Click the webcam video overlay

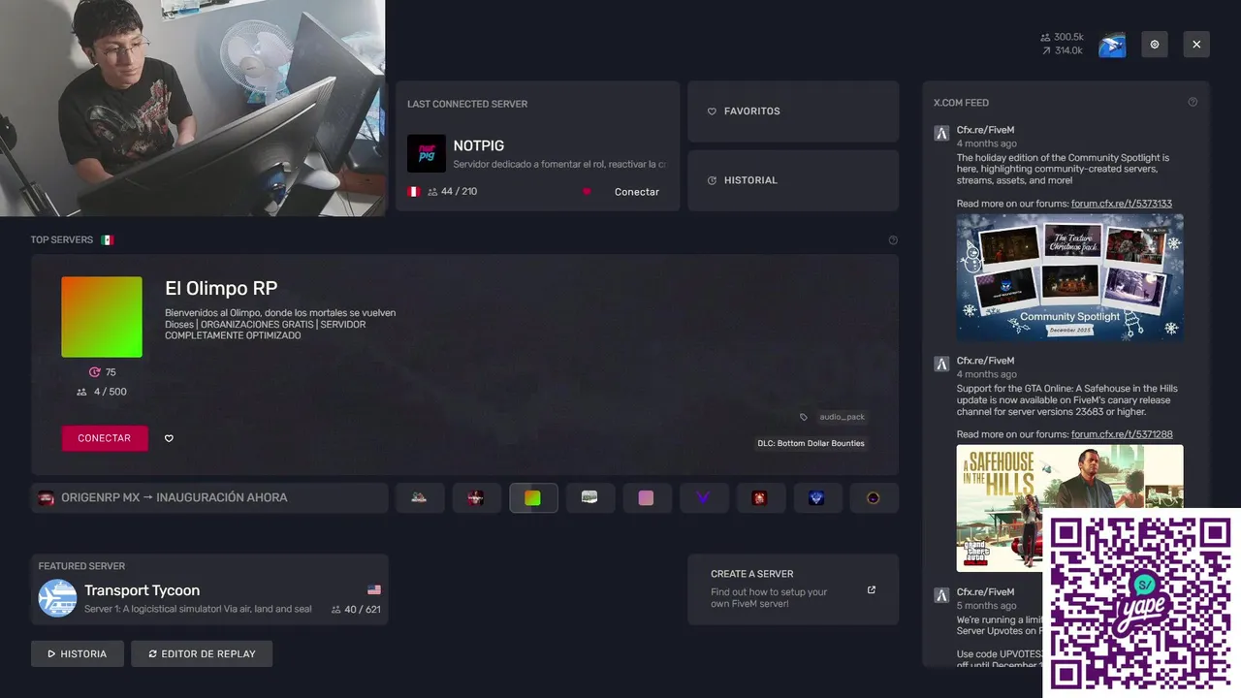click(x=192, y=108)
